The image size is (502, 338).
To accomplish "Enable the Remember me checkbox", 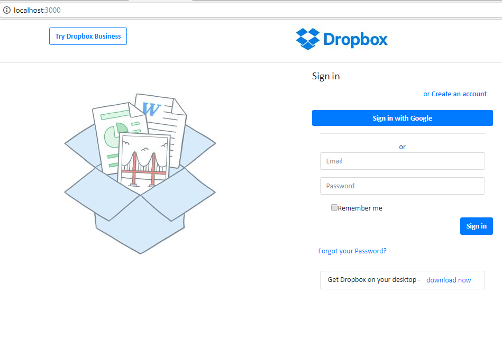I will coord(334,207).
